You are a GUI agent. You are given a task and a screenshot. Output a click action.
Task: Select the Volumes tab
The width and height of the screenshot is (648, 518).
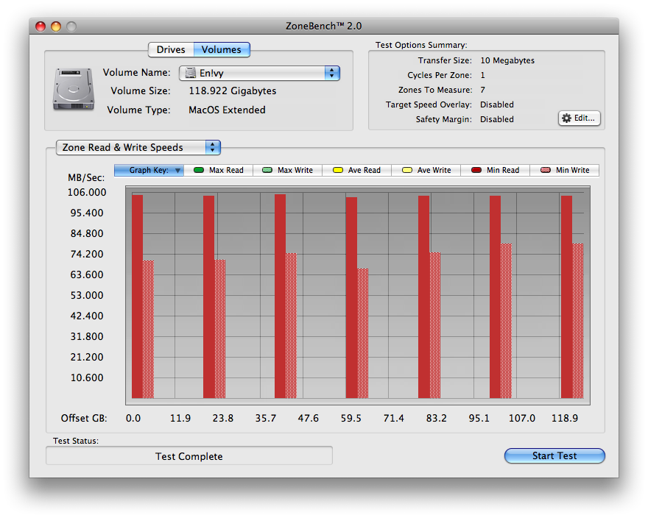coord(222,49)
